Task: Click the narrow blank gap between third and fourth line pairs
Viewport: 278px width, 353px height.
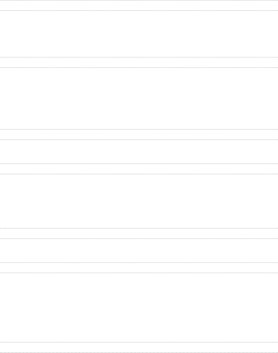Action: [139, 151]
